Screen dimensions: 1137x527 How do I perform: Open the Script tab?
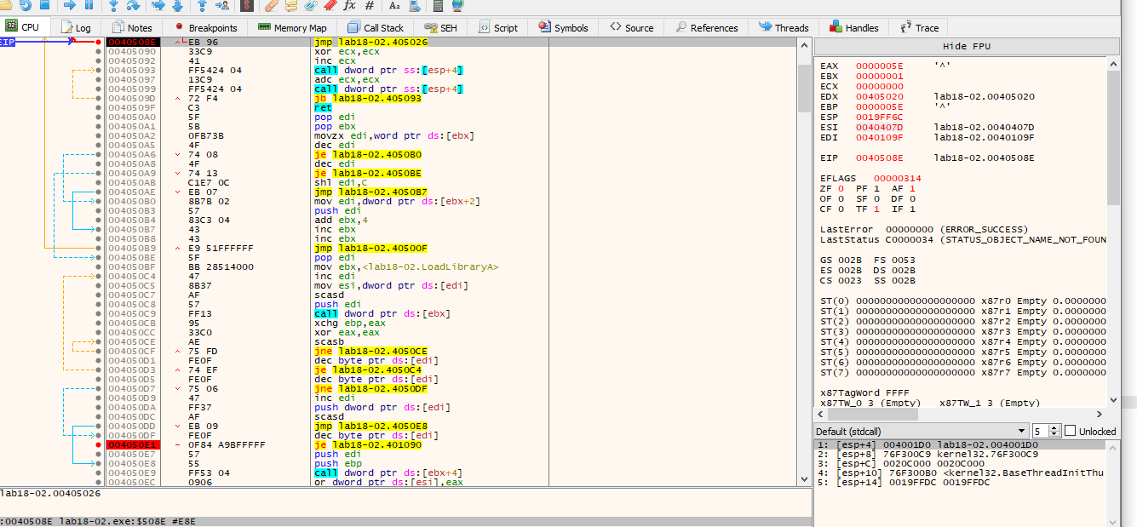coord(498,27)
